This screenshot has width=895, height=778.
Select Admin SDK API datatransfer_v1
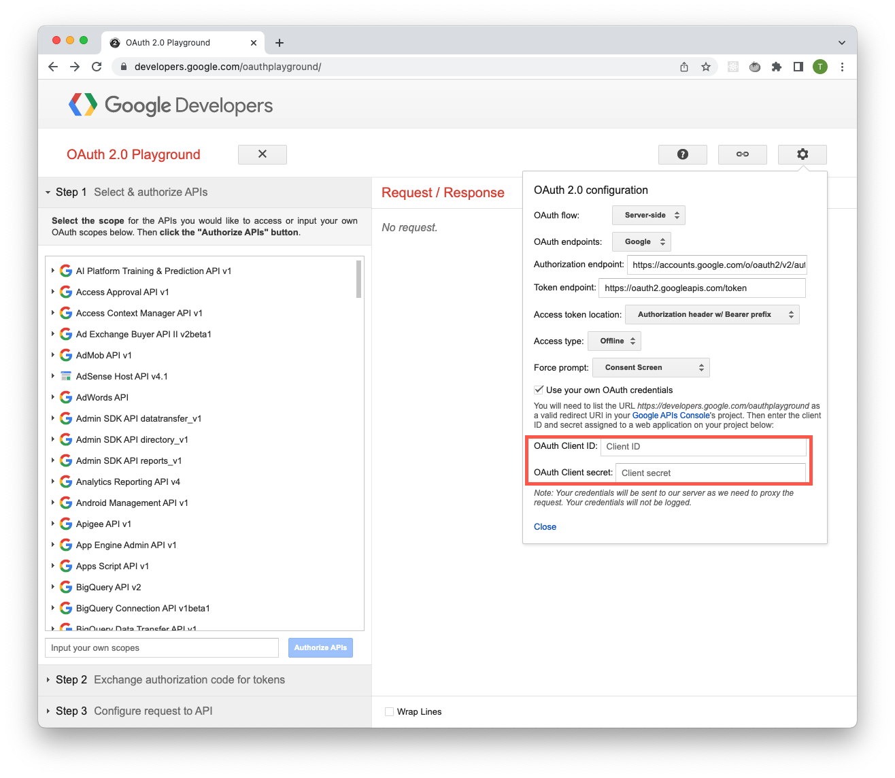(x=139, y=418)
